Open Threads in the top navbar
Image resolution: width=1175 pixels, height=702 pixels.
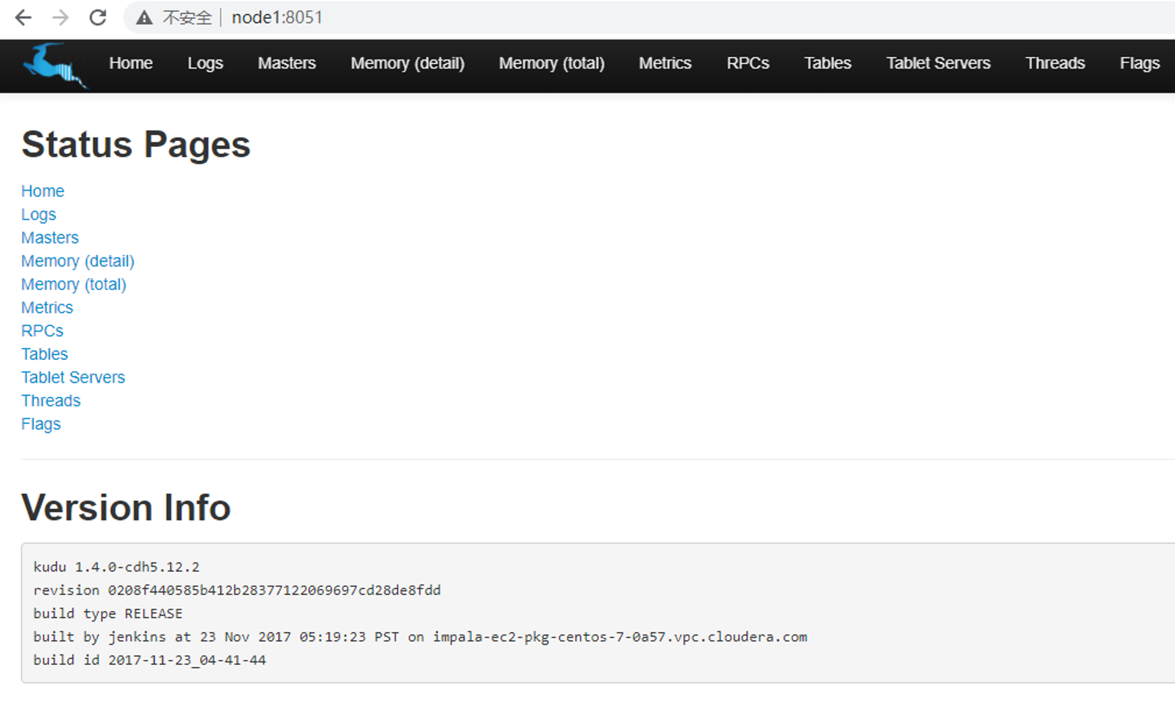[x=1055, y=63]
